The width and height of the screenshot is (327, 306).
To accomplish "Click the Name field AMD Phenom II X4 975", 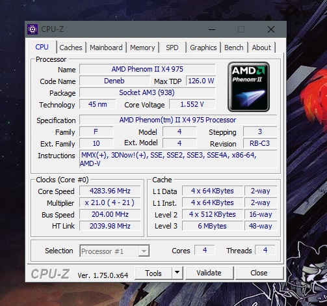I will click(x=148, y=69).
